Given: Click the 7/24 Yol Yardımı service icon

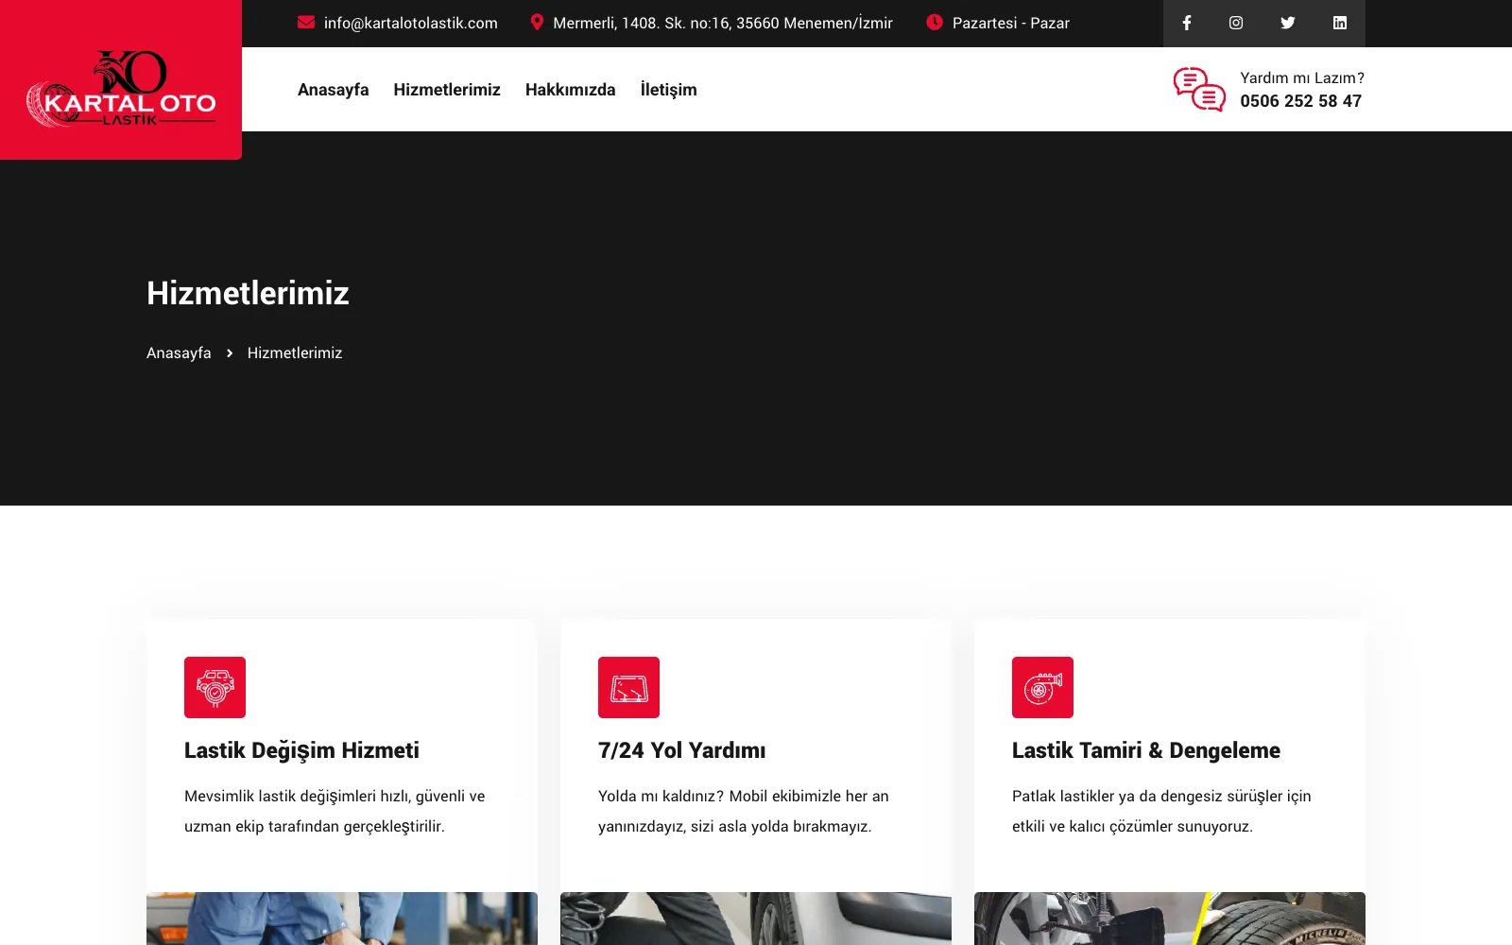Looking at the screenshot, I should (628, 687).
